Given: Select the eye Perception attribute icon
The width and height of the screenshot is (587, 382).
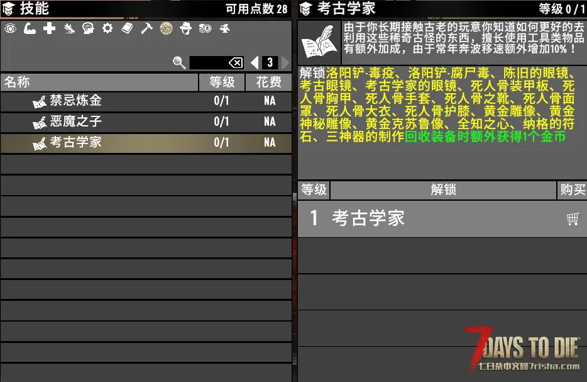Looking at the screenshot, I should [10, 28].
